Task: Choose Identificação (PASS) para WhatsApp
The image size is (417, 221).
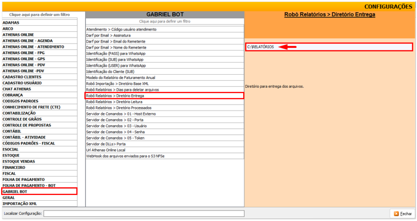Action: [164, 54]
